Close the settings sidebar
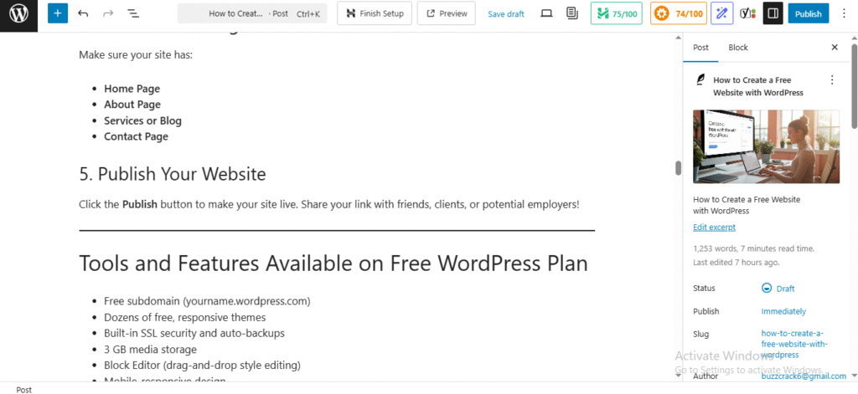Image resolution: width=858 pixels, height=394 pixels. click(835, 48)
